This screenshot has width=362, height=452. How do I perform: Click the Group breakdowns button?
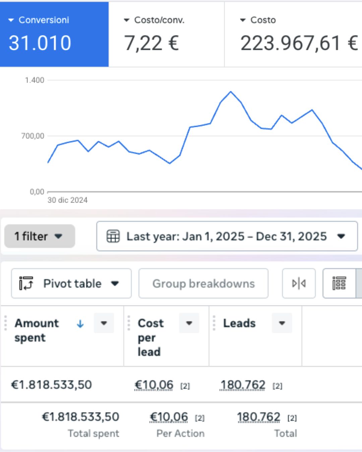tap(203, 283)
